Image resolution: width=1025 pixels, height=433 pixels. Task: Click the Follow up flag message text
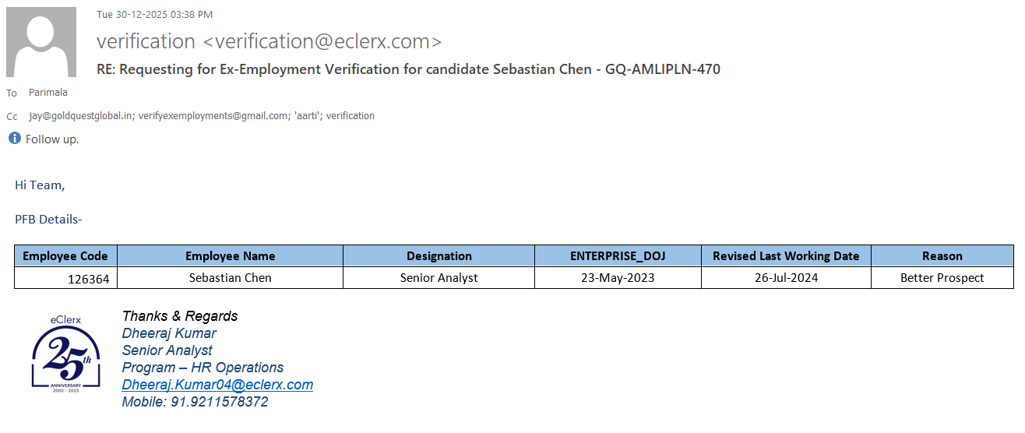52,139
